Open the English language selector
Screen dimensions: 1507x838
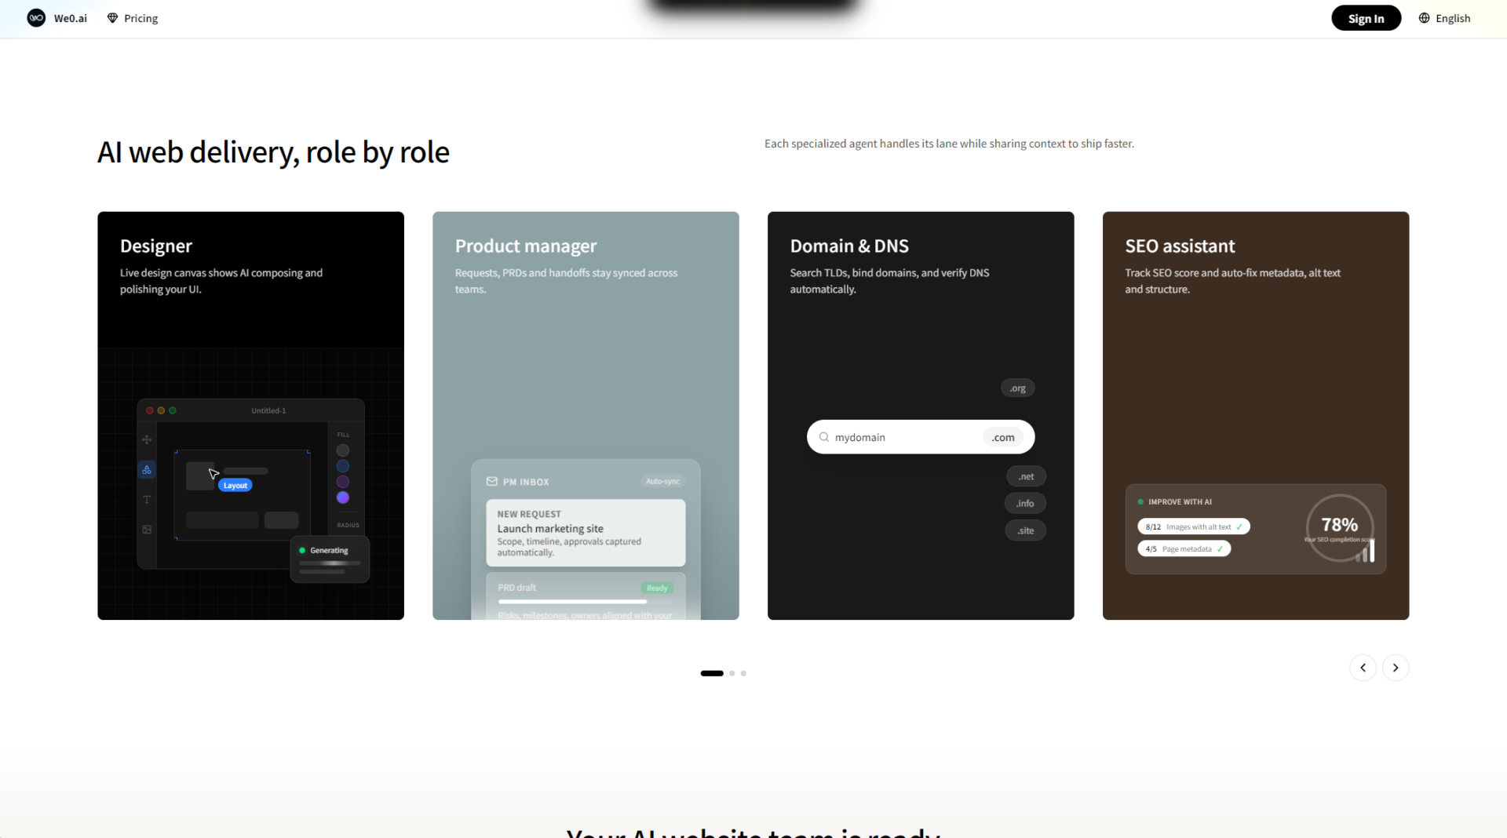1444,18
